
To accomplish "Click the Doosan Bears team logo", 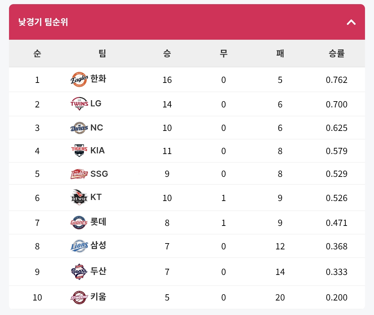I will [79, 271].
